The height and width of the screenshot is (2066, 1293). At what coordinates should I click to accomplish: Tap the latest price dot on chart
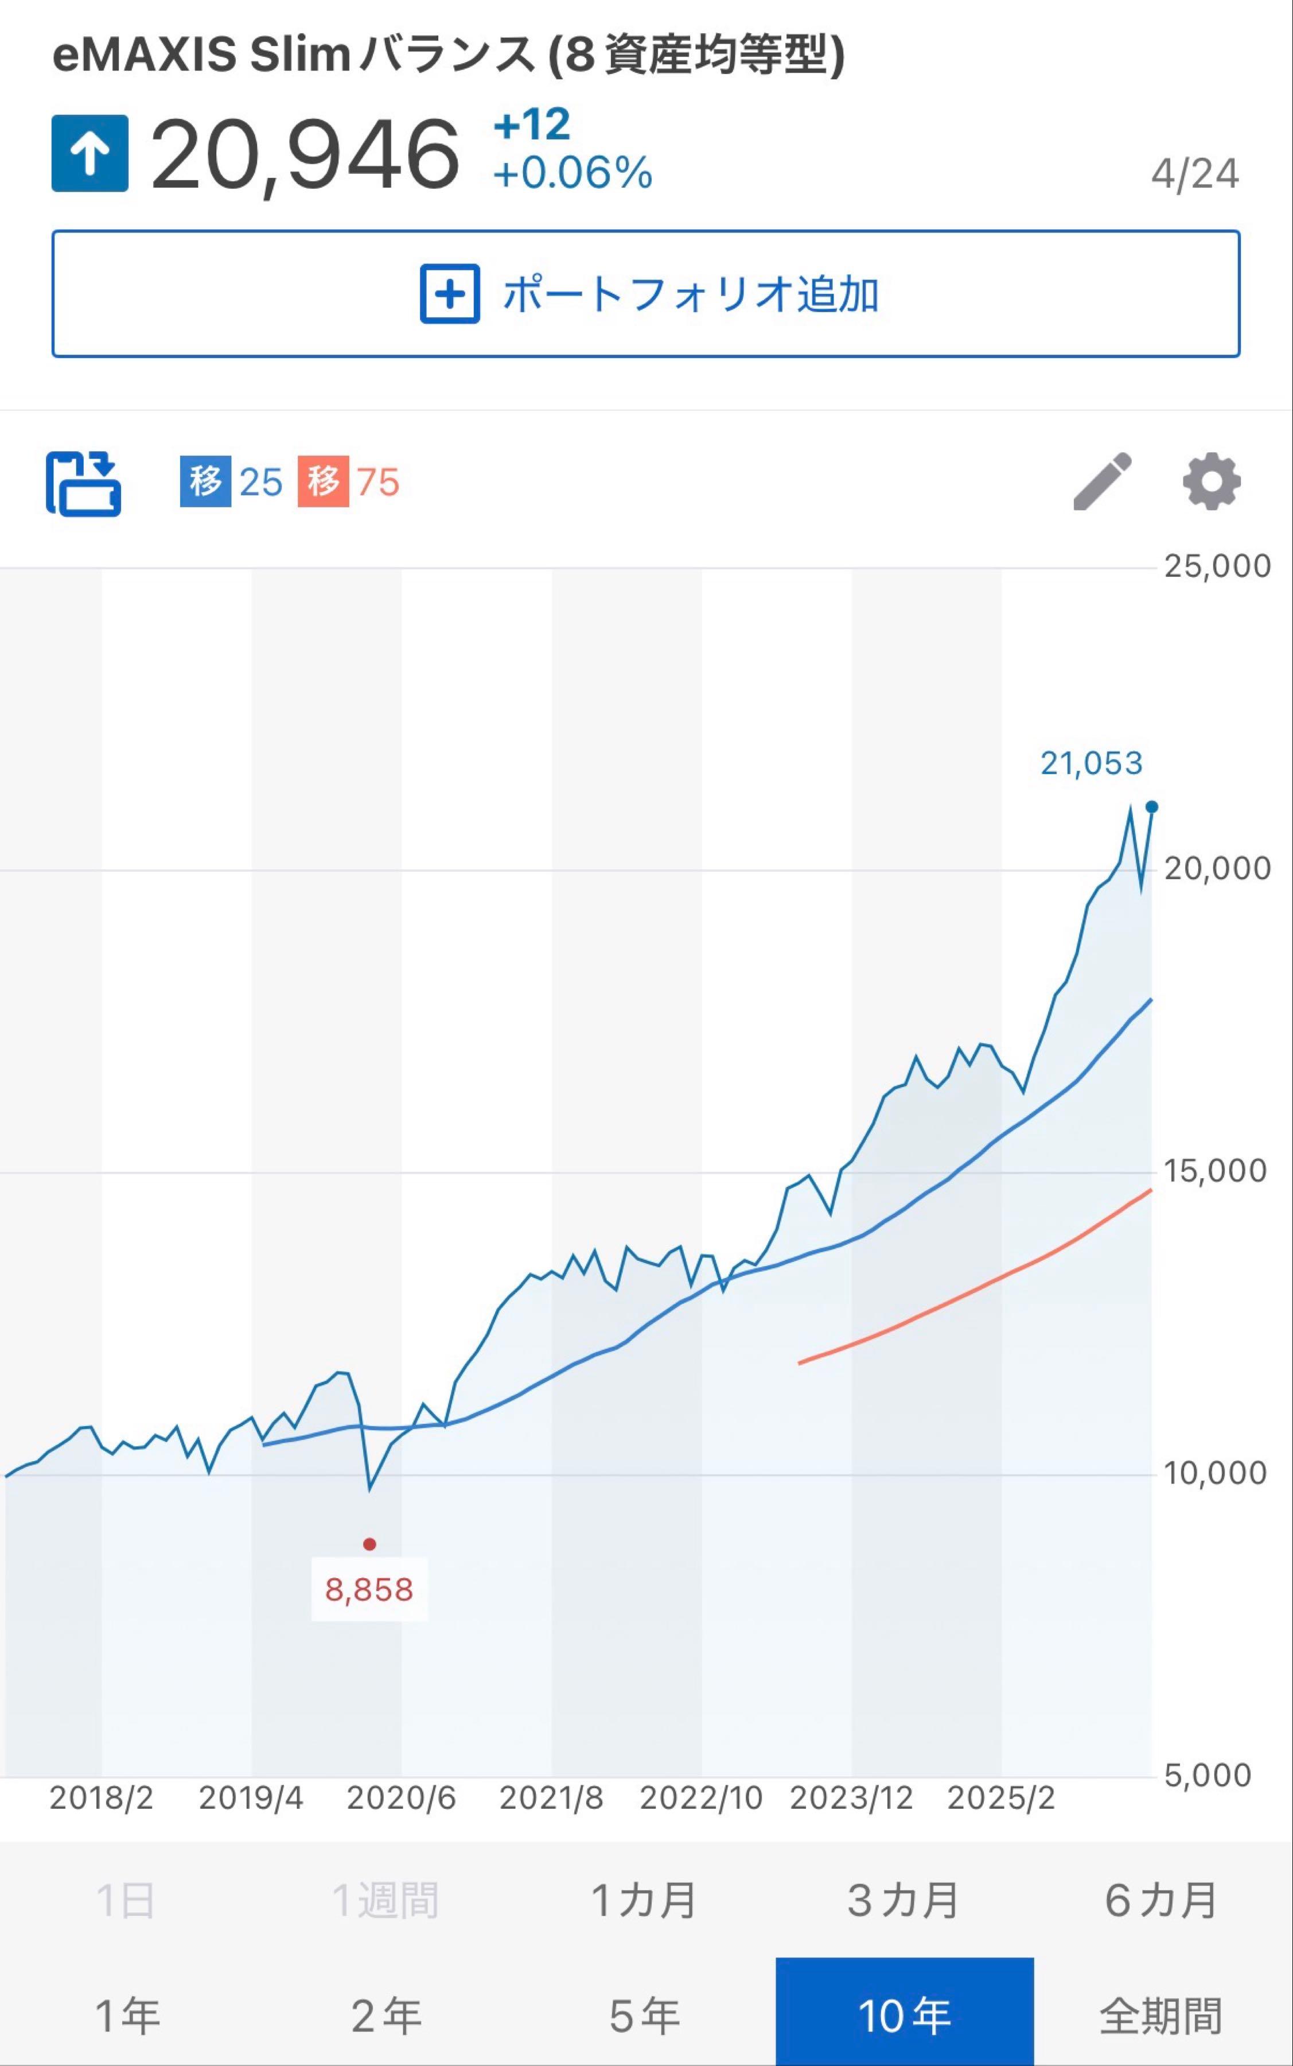pyautogui.click(x=1151, y=807)
